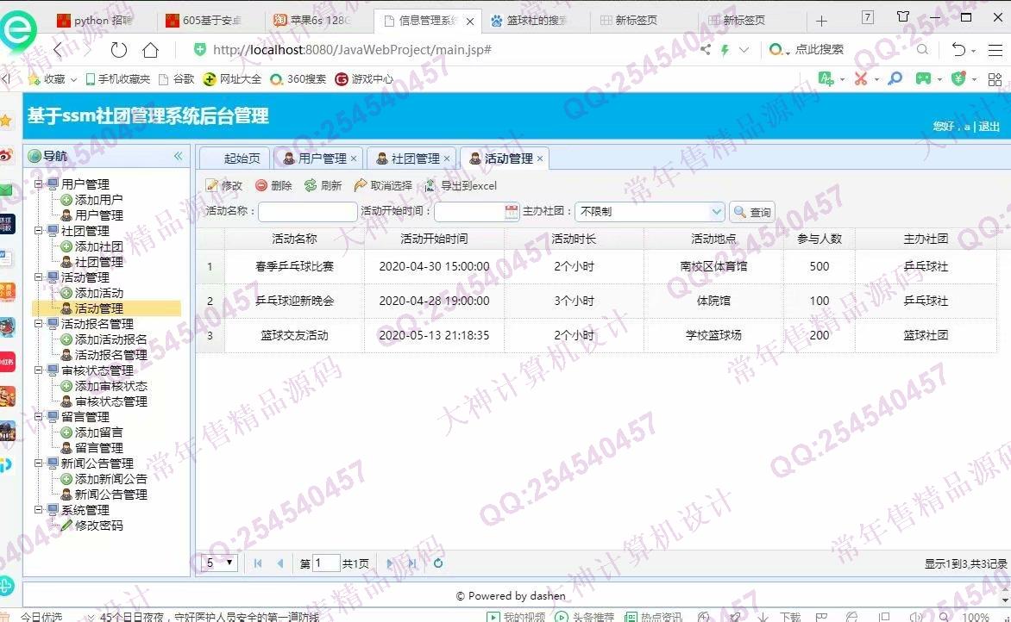Click the browser undo arrow icon
The image size is (1011, 622).
(x=958, y=50)
